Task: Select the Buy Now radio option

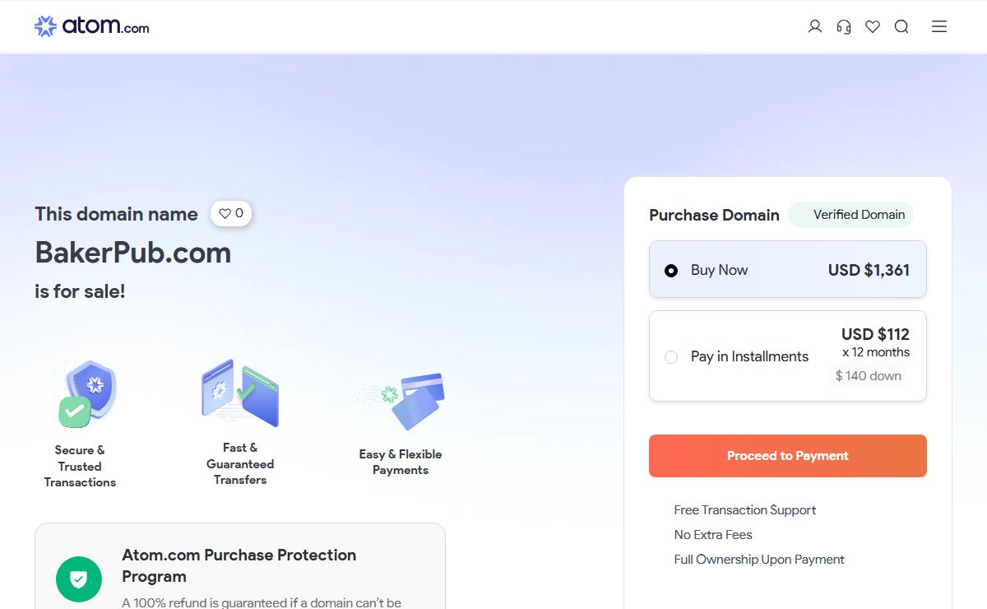Action: [x=671, y=270]
